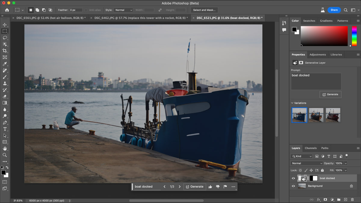Hide the Background layer

(293, 186)
